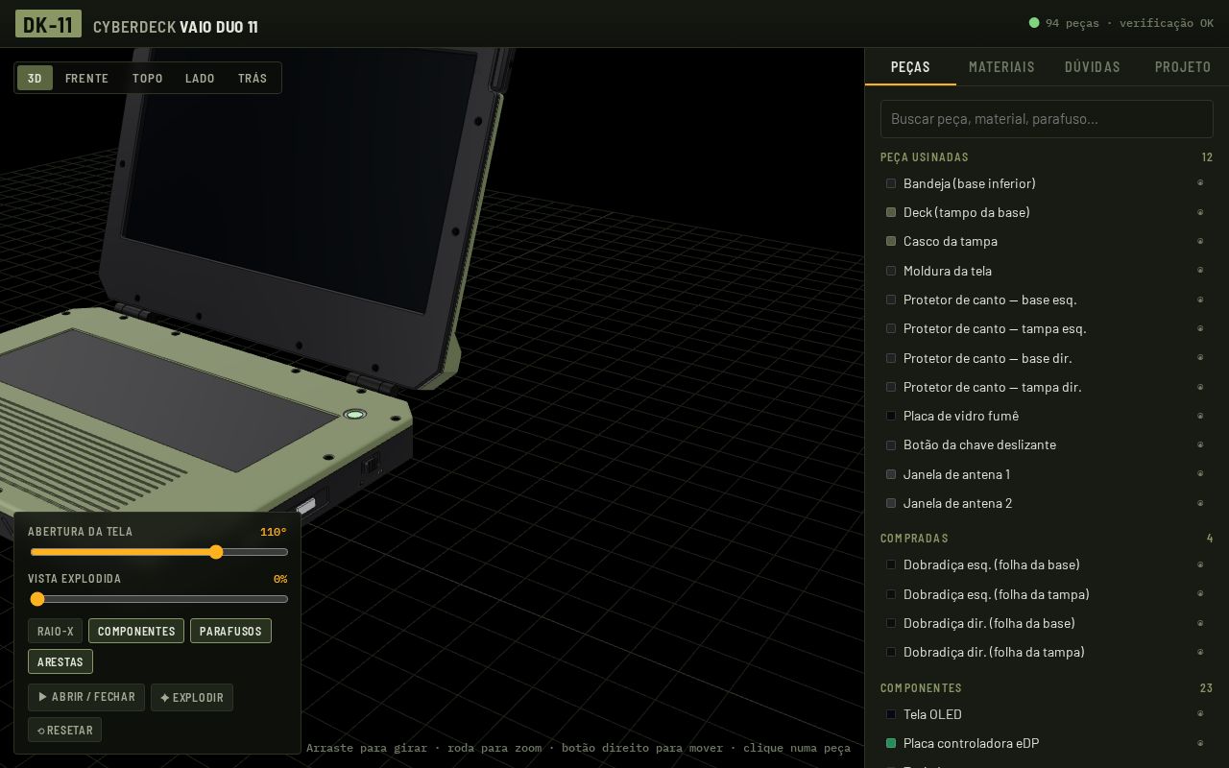Toggle the eye icon on the Tela OLED row
1229x768 pixels.
(1200, 714)
